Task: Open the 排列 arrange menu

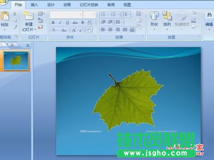Action: 167,20
